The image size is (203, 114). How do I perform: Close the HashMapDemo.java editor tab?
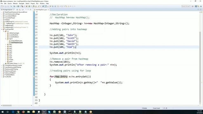pos(49,10)
